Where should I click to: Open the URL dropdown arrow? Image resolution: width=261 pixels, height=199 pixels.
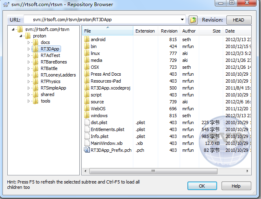click(x=182, y=20)
